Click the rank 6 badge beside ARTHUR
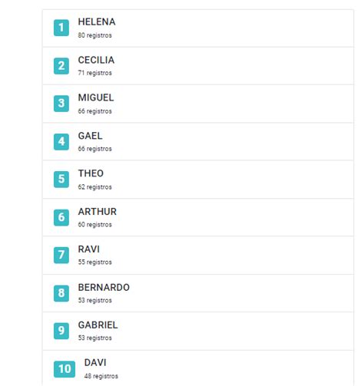 61,217
